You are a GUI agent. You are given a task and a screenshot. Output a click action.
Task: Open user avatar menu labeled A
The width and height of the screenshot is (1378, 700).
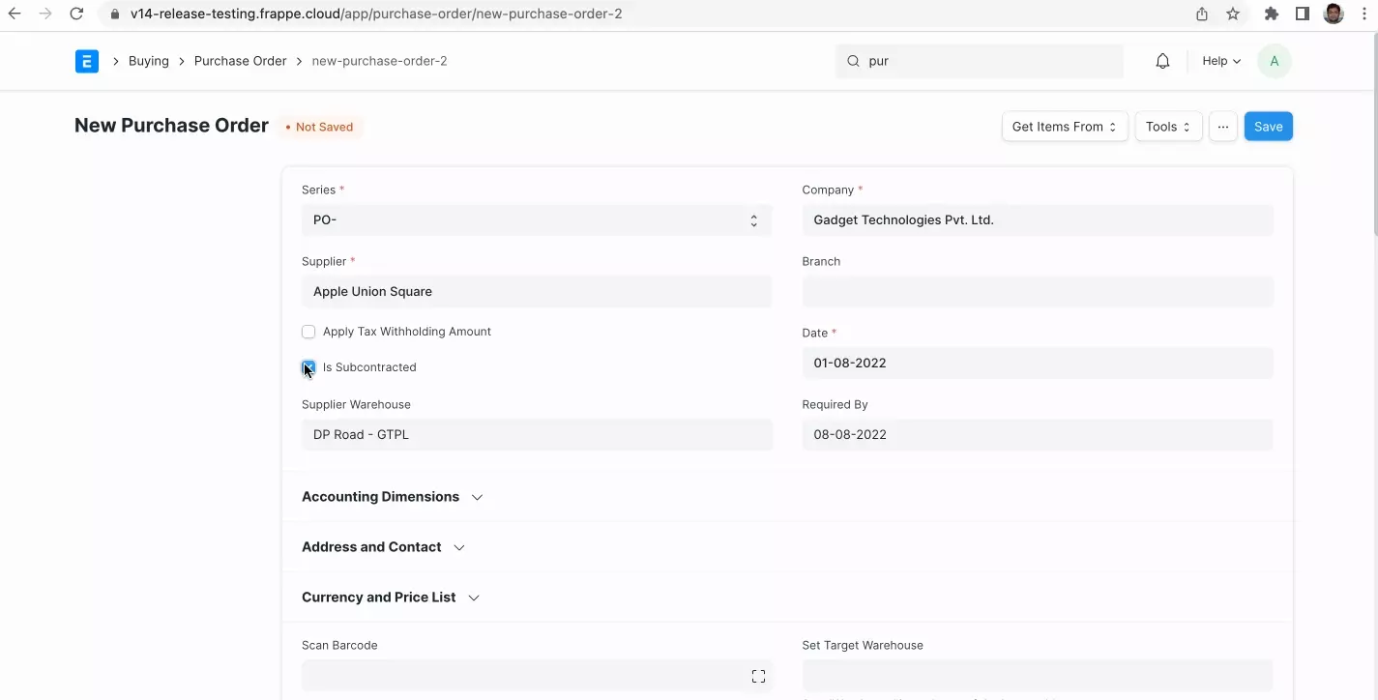(x=1274, y=61)
